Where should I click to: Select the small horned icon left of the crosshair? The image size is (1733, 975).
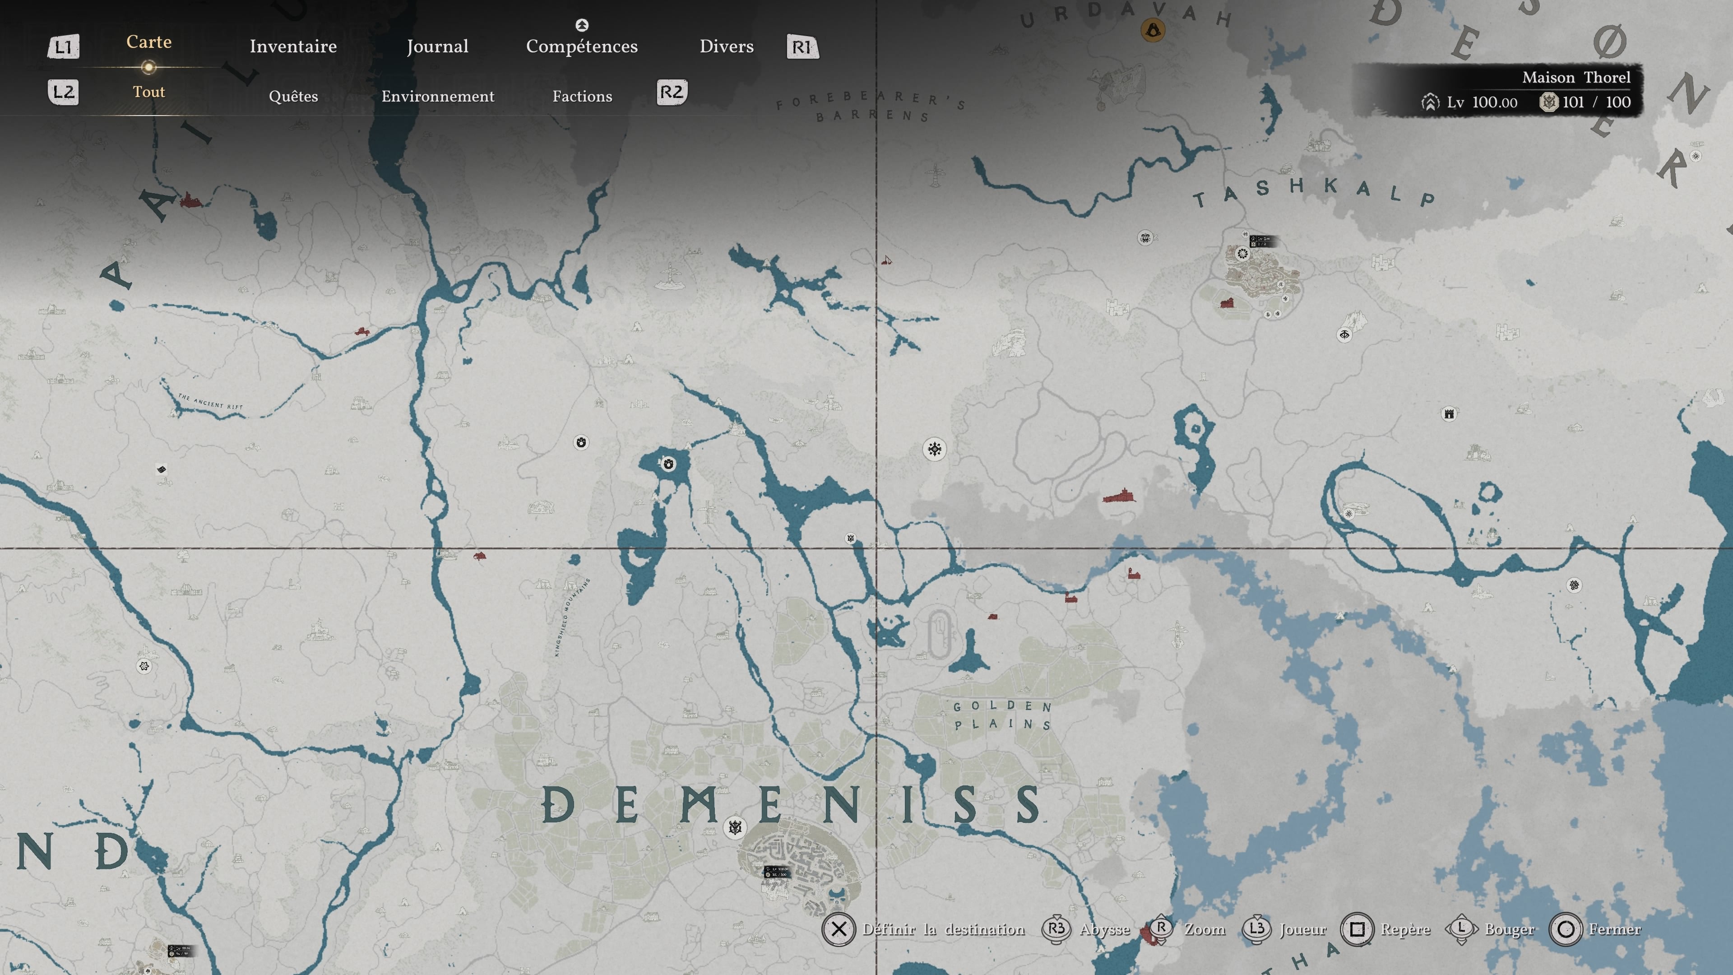pyautogui.click(x=850, y=539)
